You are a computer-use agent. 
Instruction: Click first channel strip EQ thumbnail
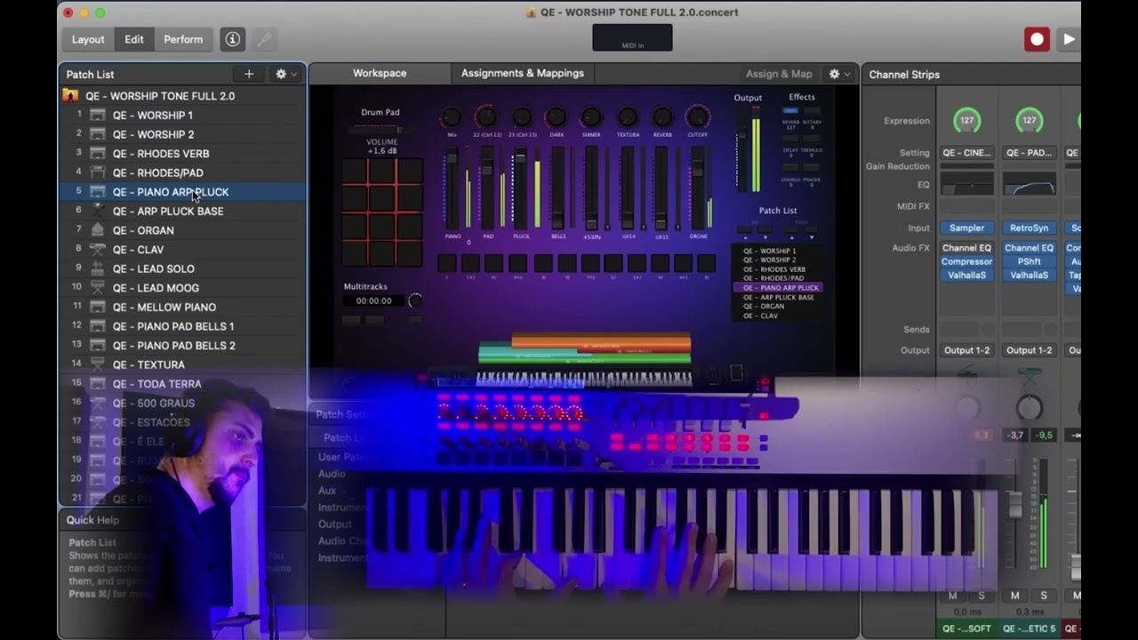(966, 184)
